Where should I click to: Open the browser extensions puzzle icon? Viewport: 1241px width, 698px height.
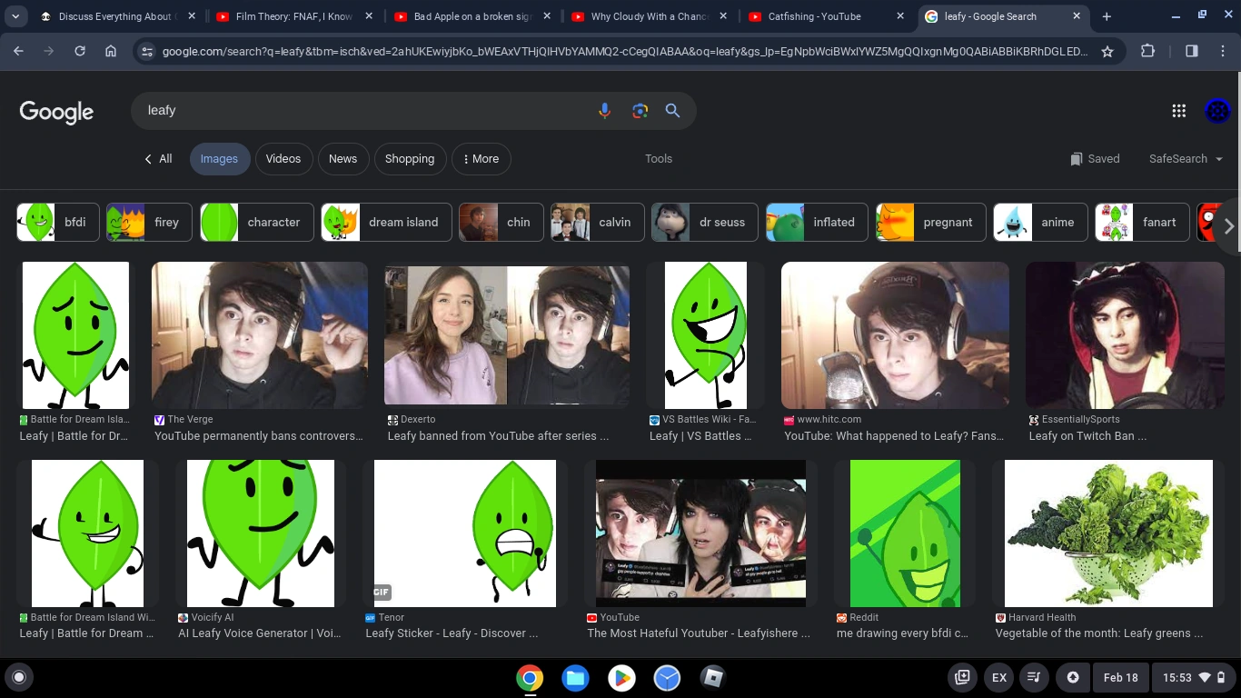point(1149,51)
